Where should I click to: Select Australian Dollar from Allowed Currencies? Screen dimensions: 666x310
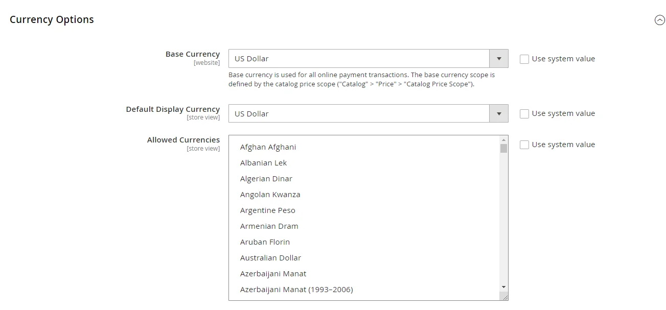pos(270,257)
